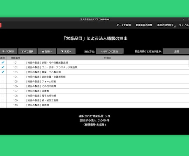Click classification number 110 cell
This screenshot has height=156, width=189.
[x=16, y=105]
